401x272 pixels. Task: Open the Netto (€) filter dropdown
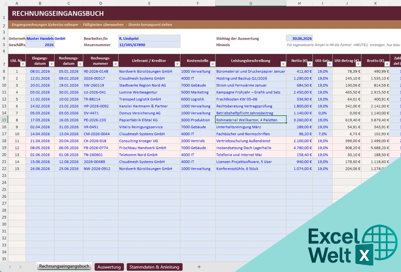click(x=309, y=64)
